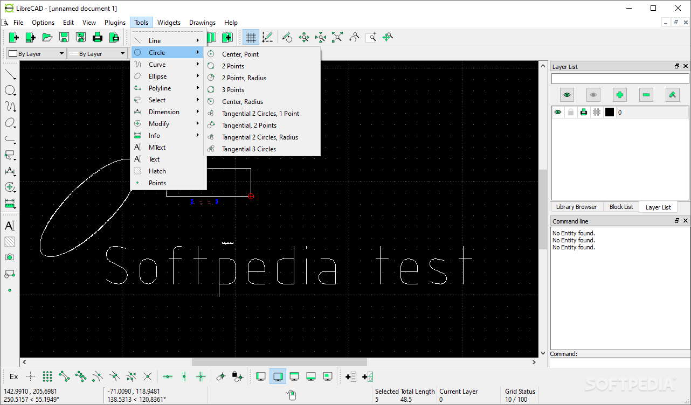Open the Plugins menu
The width and height of the screenshot is (691, 405).
click(x=115, y=22)
